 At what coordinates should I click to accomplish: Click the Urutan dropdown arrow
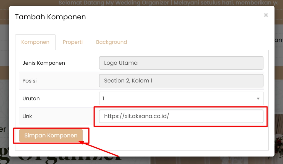(258, 99)
